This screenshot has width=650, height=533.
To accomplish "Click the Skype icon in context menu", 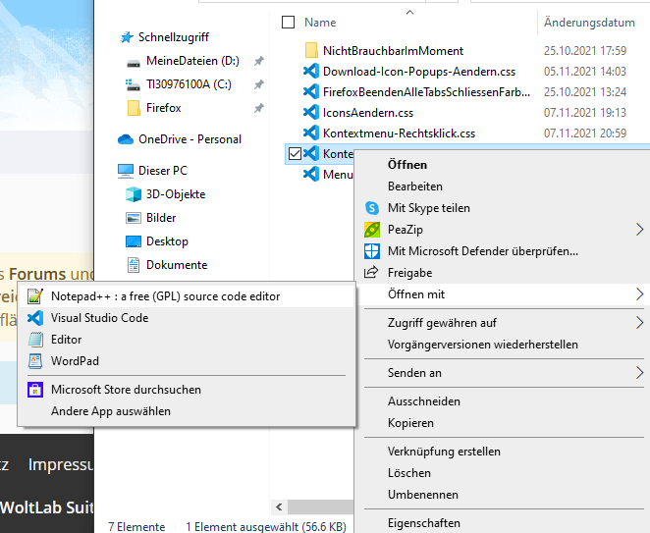I will point(372,208).
